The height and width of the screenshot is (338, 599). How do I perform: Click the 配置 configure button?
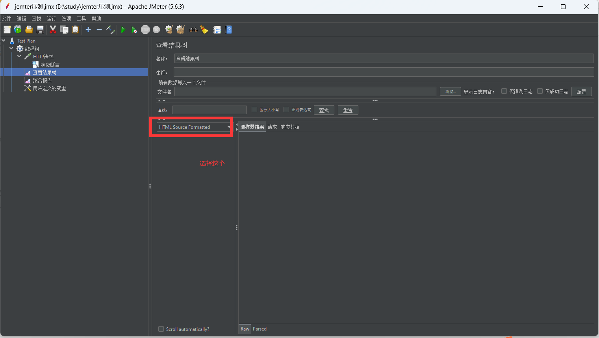coord(581,91)
